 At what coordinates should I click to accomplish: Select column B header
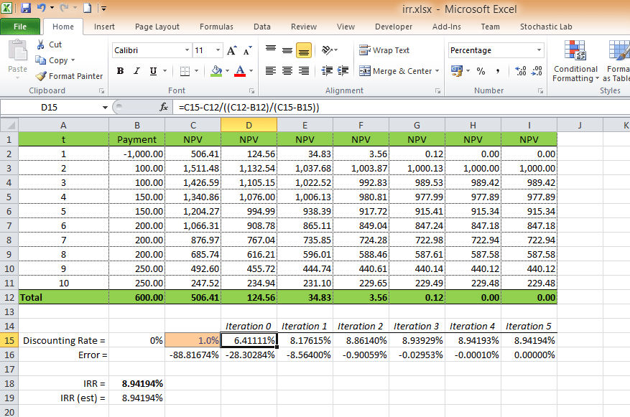[x=137, y=125]
